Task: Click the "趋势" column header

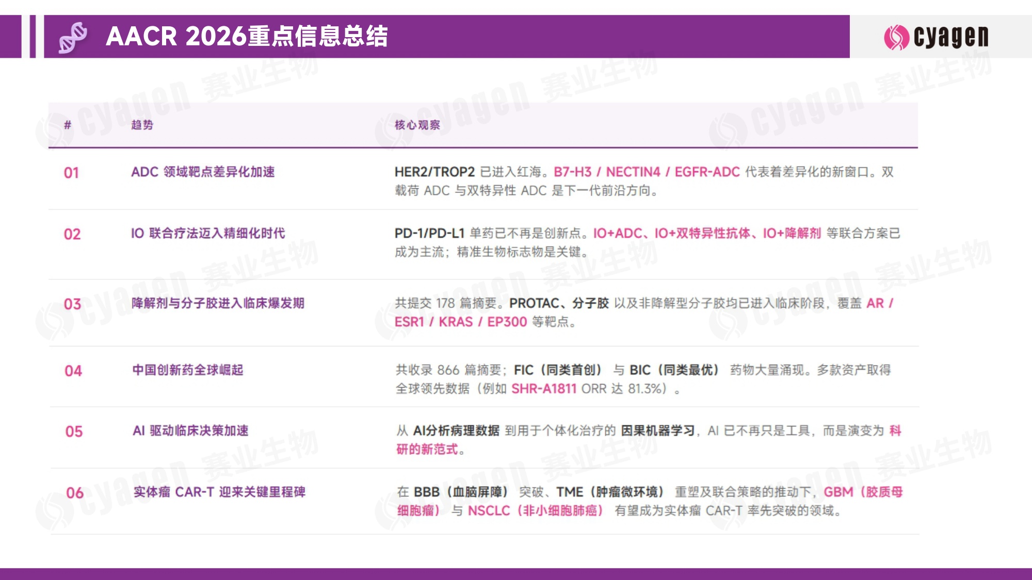Action: coord(142,125)
